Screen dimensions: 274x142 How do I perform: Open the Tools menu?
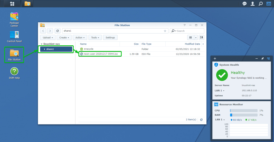(x=95, y=37)
